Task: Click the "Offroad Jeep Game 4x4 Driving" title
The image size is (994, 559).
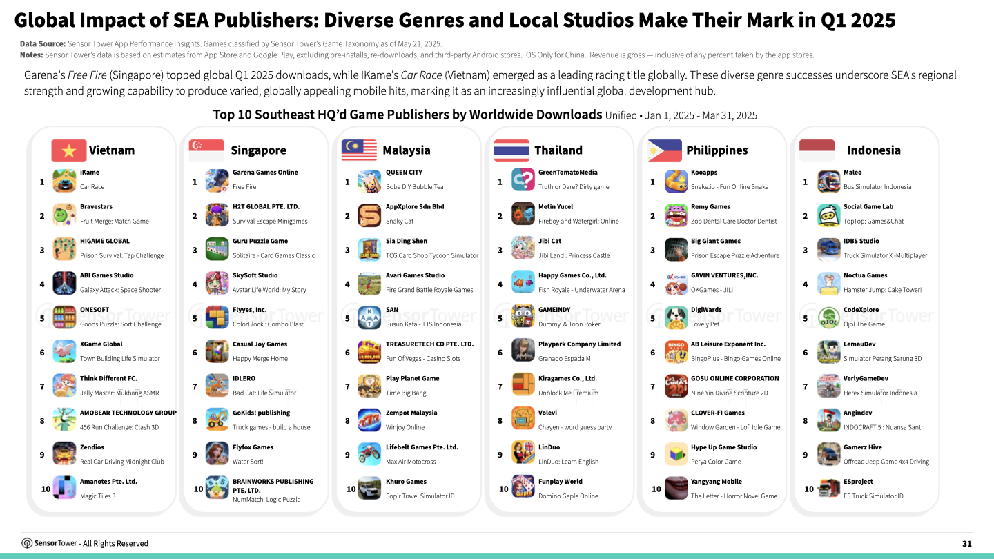Action: [x=886, y=462]
